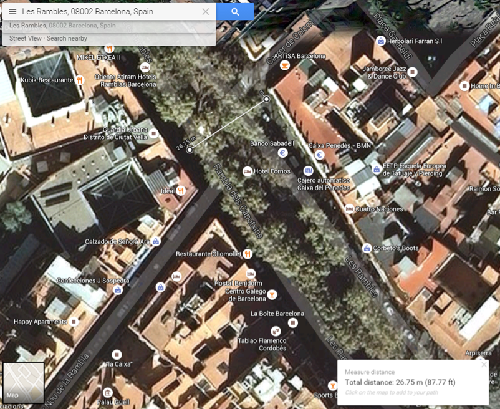Image resolution: width=500 pixels, height=409 pixels.
Task: Click the ARTISA Barcelona coffee cup icon
Action: click(284, 65)
